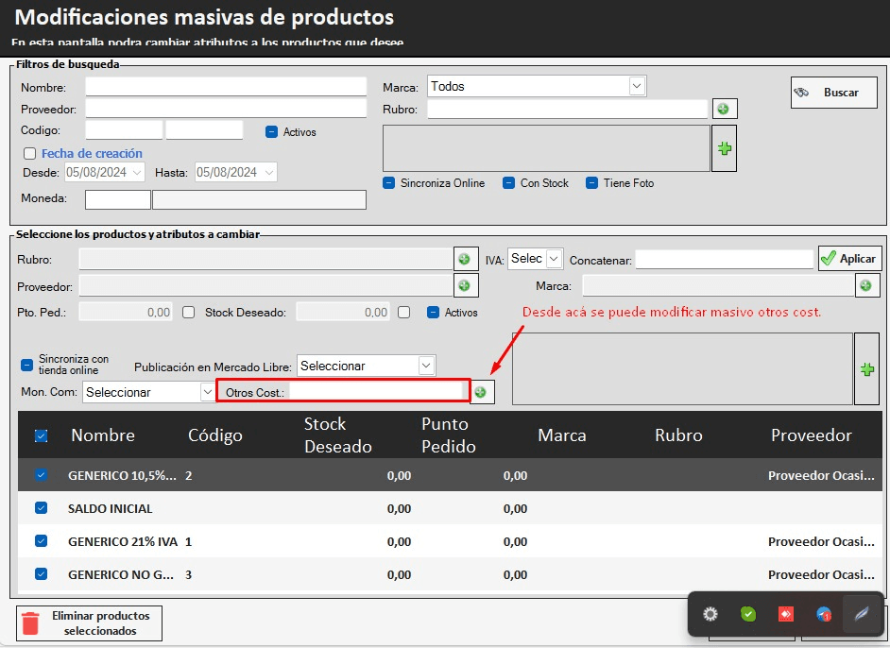Toggle the Sincroniza Online filter checkbox
890x648 pixels.
pyautogui.click(x=389, y=183)
